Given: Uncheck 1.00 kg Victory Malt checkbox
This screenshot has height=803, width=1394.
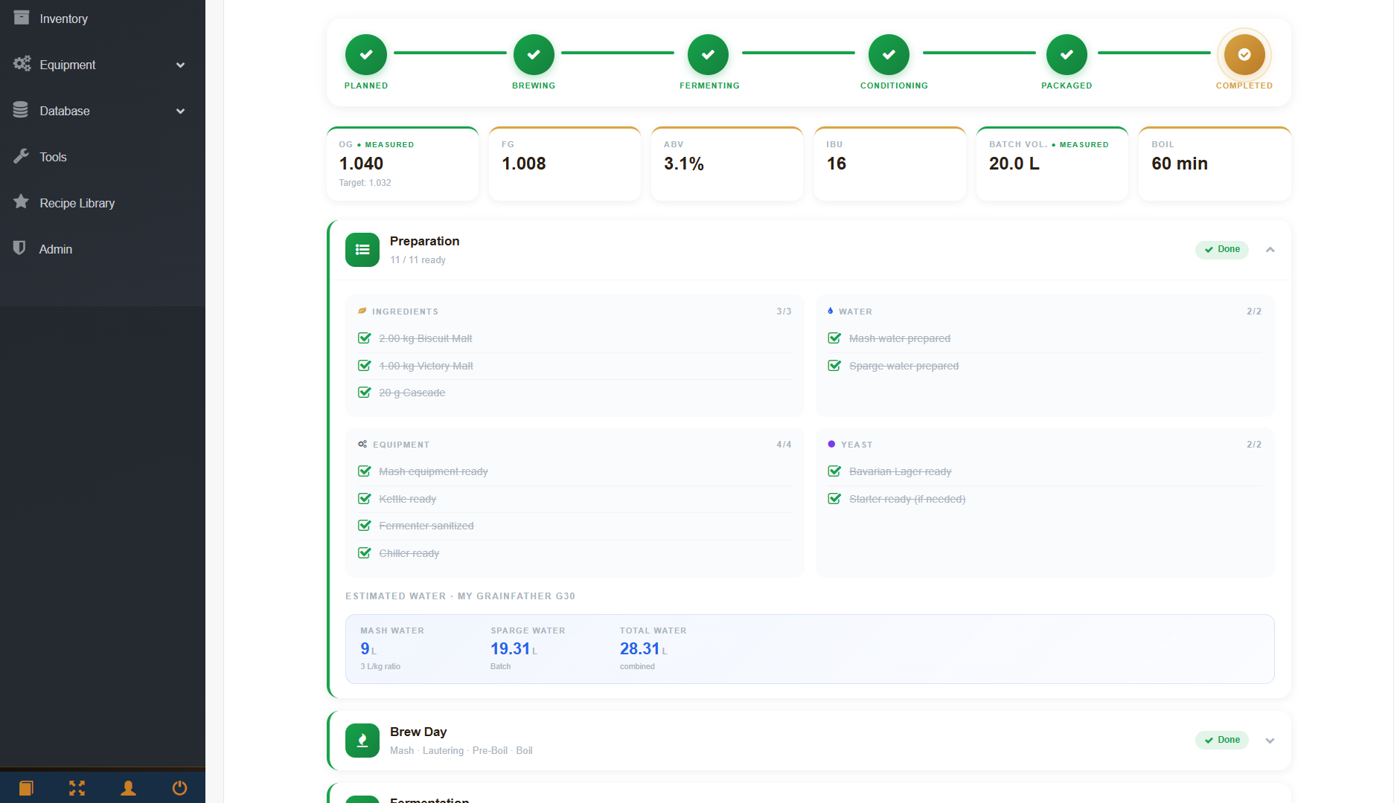Looking at the screenshot, I should point(365,366).
